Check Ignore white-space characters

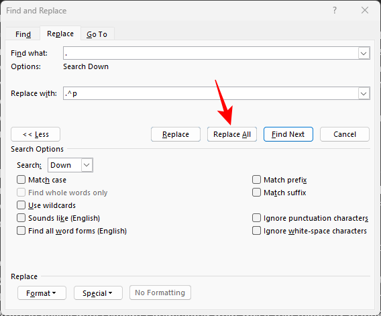(x=257, y=231)
